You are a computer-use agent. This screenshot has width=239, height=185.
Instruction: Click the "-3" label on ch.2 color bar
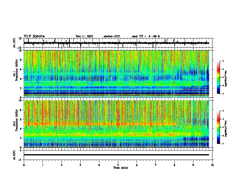coord(222,111)
